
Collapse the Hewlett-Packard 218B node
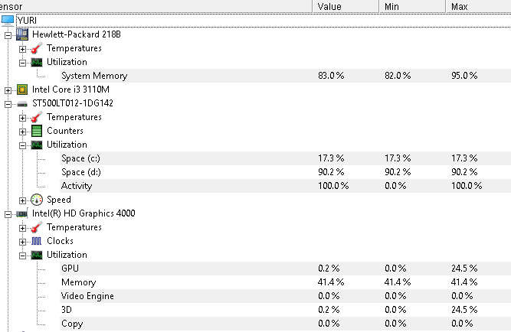[8, 35]
